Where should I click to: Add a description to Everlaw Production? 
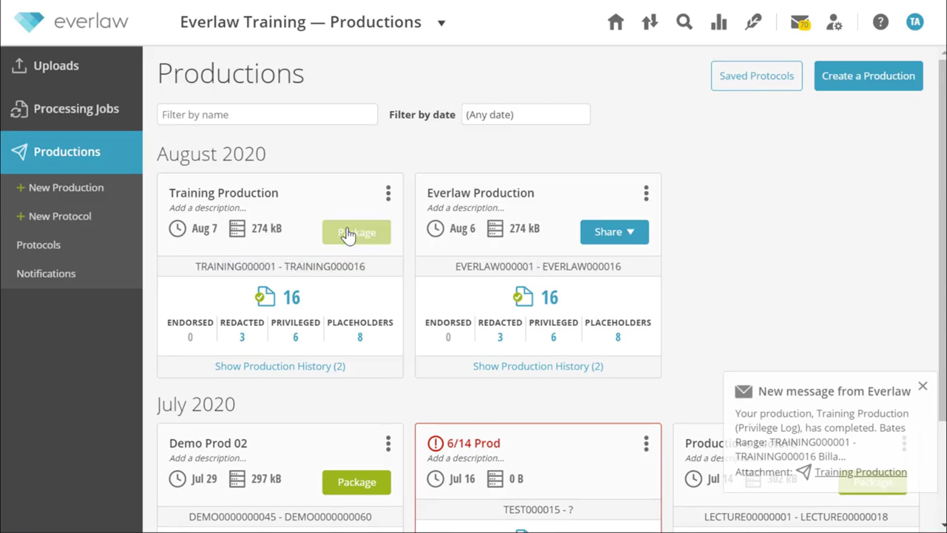[466, 208]
